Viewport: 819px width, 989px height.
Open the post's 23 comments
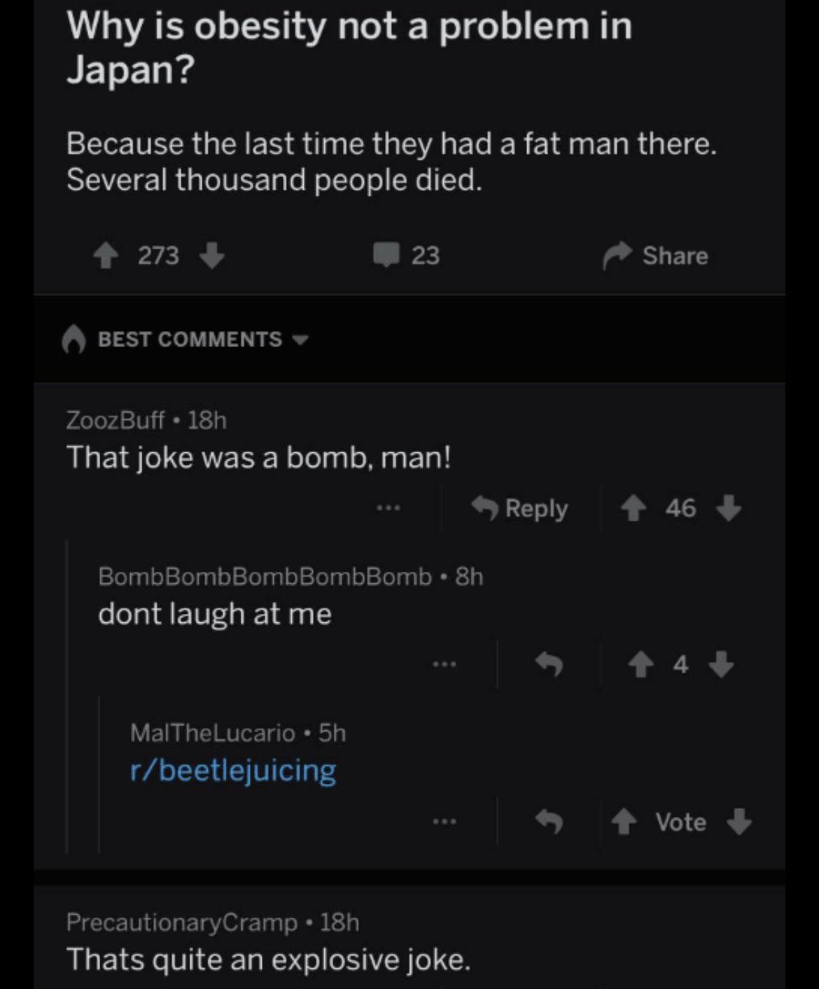coord(406,255)
